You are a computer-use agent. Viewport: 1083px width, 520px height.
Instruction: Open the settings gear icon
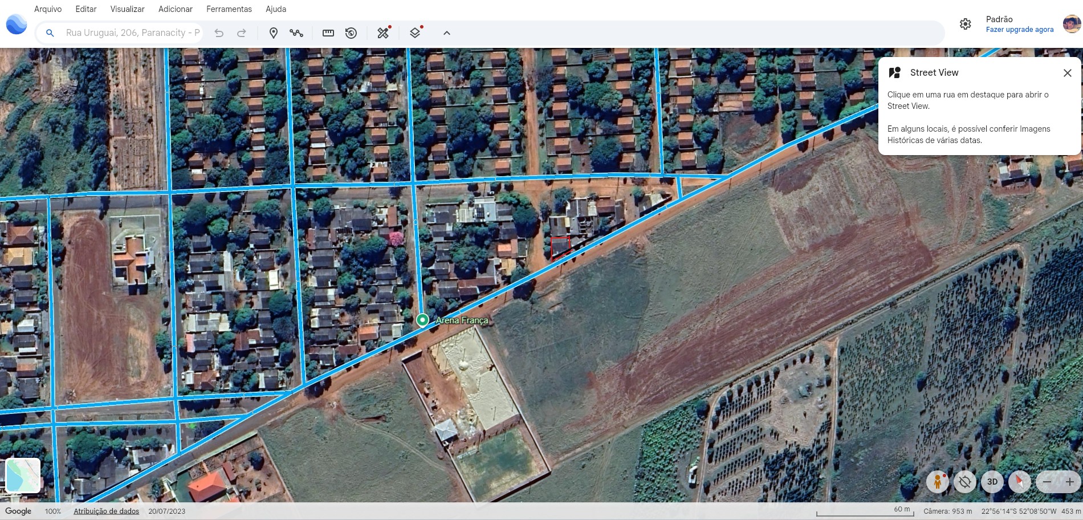pos(965,24)
